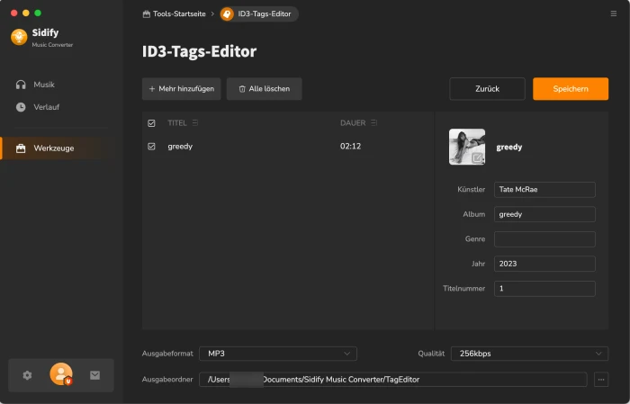Open settings gear icon in sidebar
The width and height of the screenshot is (630, 404).
pyautogui.click(x=27, y=375)
